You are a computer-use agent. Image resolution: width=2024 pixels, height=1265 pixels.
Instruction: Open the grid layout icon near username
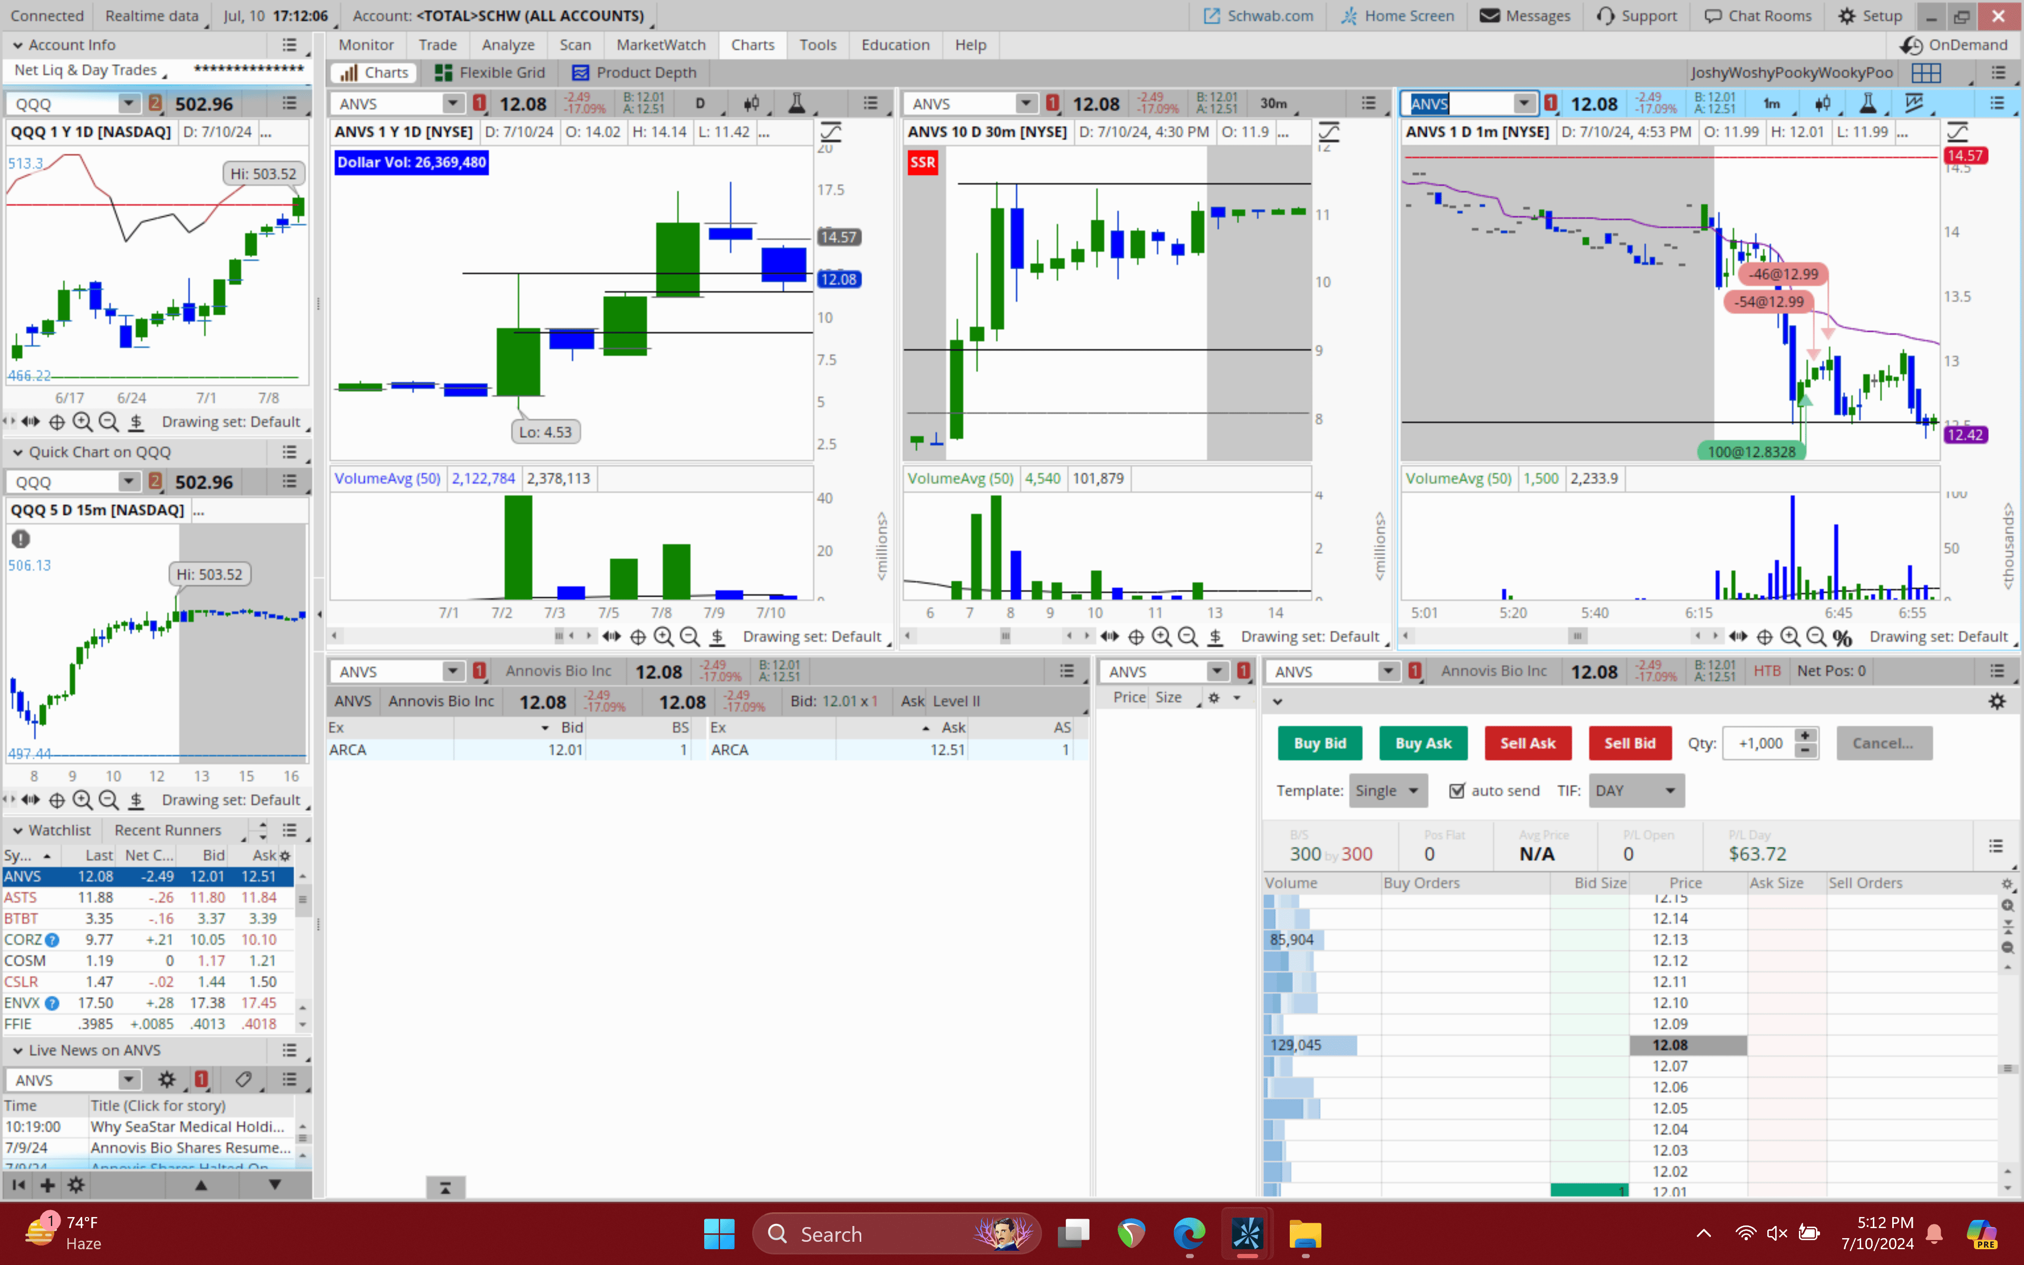point(1925,73)
